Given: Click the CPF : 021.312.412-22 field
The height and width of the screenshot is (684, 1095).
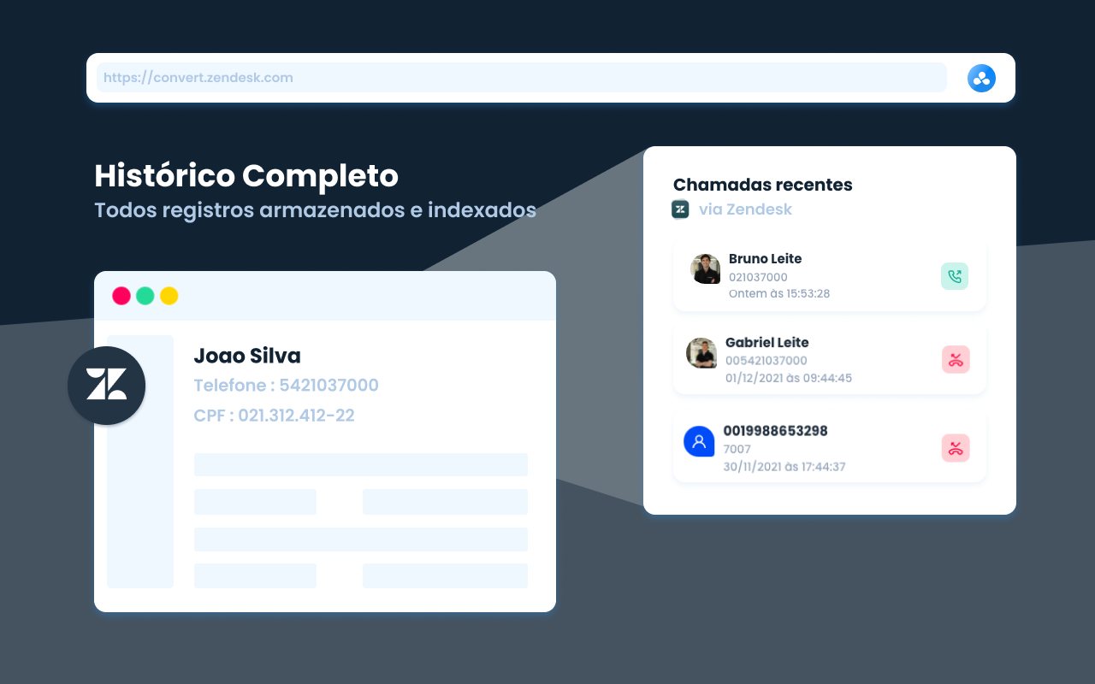Looking at the screenshot, I should (274, 416).
